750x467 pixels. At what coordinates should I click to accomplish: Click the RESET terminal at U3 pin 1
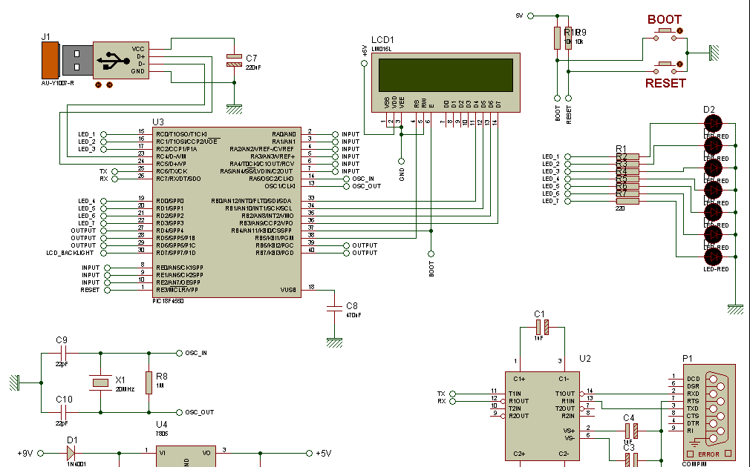[107, 290]
